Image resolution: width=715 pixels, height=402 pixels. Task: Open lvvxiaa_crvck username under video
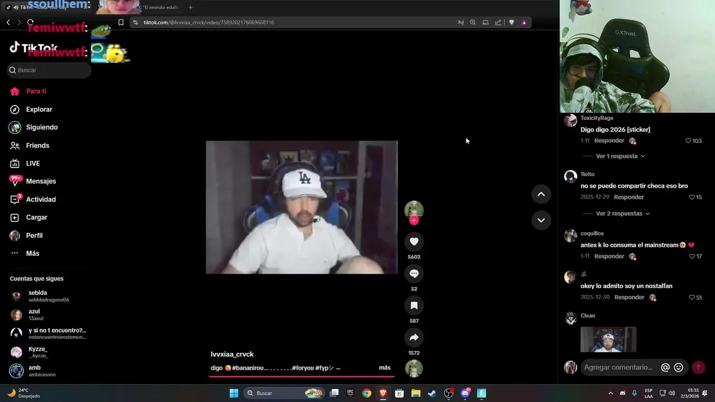[x=232, y=355]
